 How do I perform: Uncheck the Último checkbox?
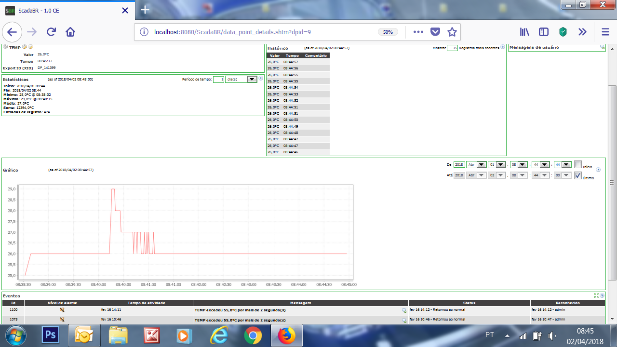pyautogui.click(x=577, y=175)
